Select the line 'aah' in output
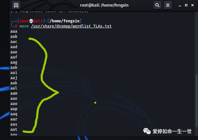The width and height of the screenshot is (198, 140). point(14,67)
